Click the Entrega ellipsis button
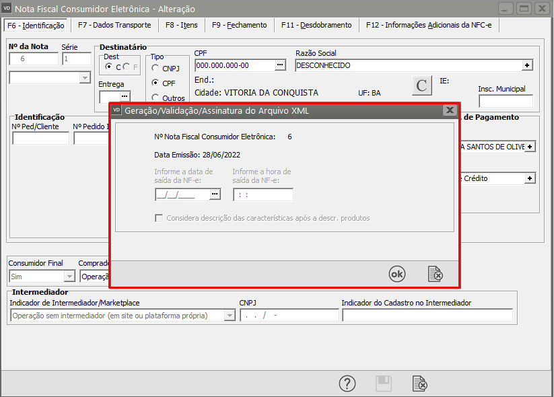 coord(124,97)
